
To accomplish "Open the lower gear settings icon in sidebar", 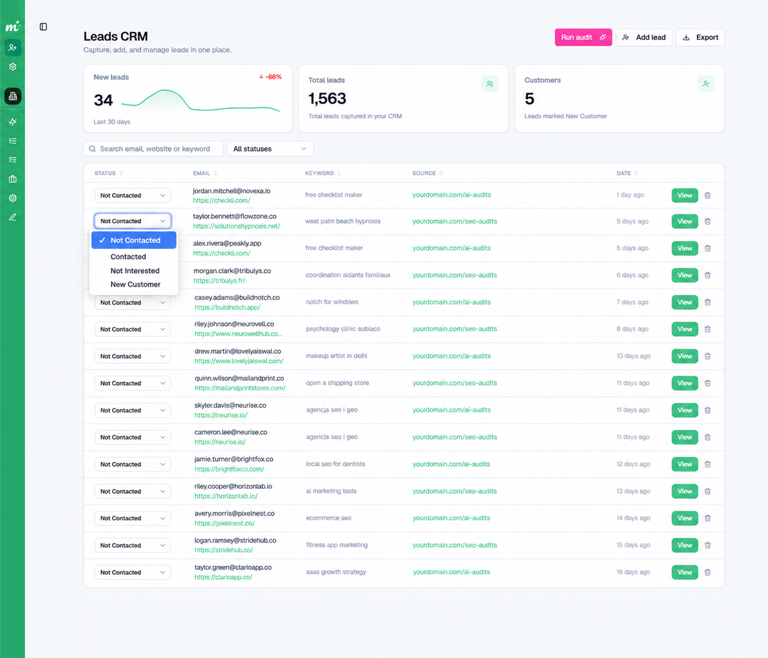I will (13, 198).
